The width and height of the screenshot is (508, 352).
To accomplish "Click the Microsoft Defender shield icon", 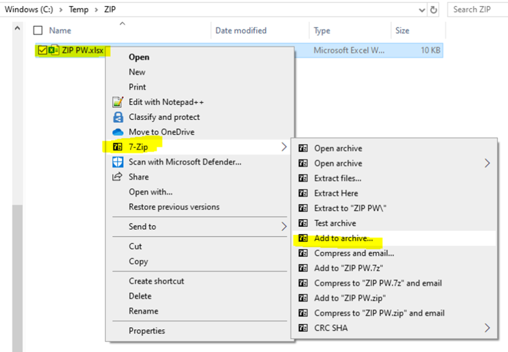I will [x=118, y=162].
